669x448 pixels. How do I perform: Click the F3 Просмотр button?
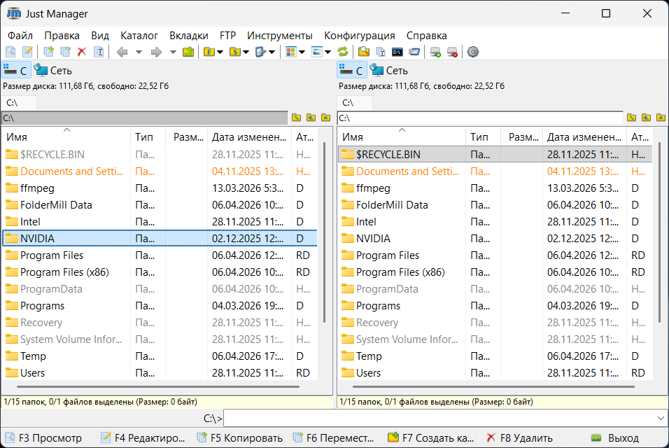(43, 437)
